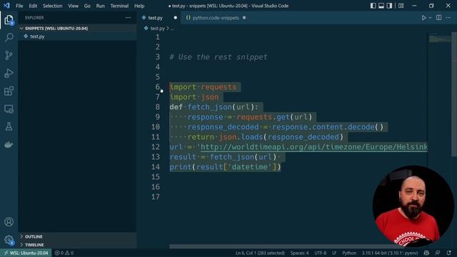
Task: Select Python interpreter 3.10.1 64-bit
Action: tap(390, 253)
